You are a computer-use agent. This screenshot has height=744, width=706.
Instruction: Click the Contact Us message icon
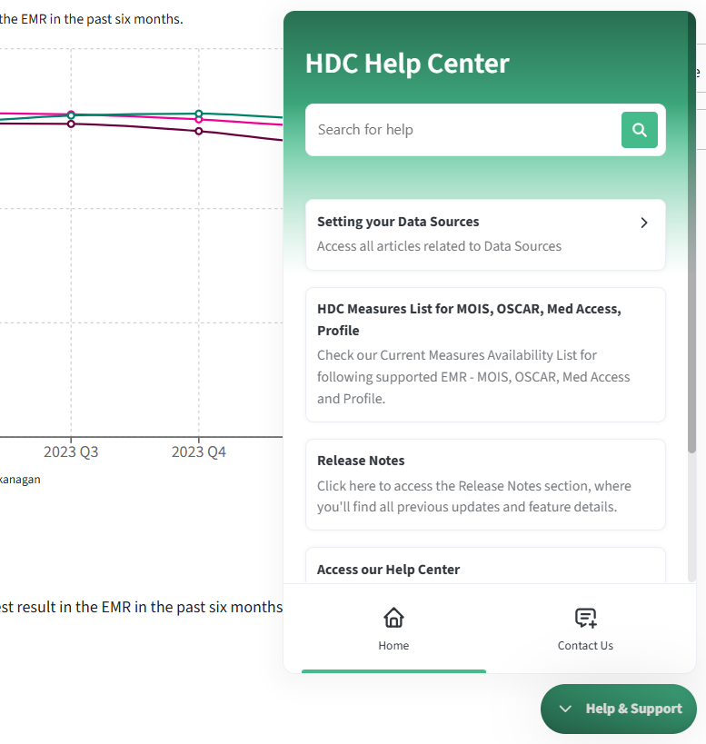585,618
